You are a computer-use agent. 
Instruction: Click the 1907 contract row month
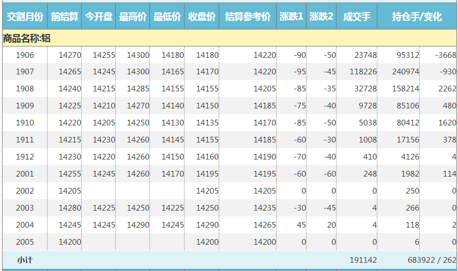[25, 72]
